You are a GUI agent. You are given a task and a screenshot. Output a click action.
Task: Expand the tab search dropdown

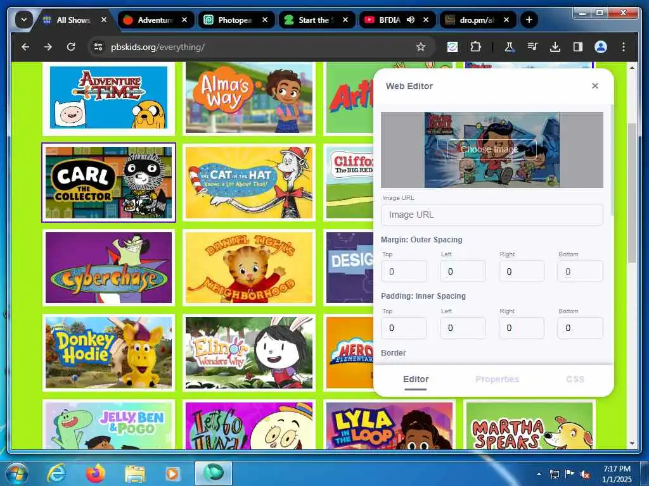24,20
